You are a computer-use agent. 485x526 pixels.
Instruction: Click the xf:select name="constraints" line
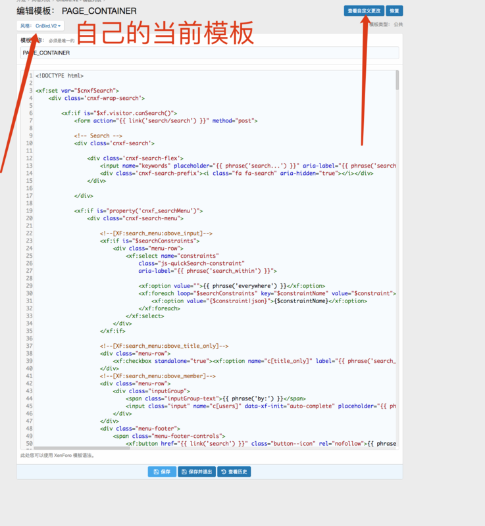172,256
